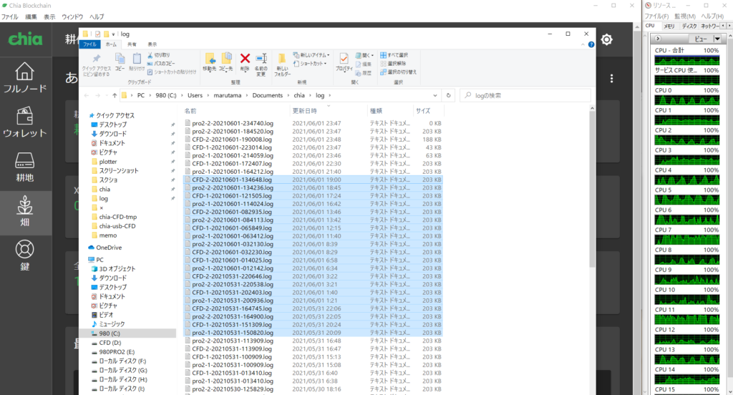Open 編集 menu in Chia Blockchain
The height and width of the screenshot is (395, 733).
pyautogui.click(x=31, y=17)
